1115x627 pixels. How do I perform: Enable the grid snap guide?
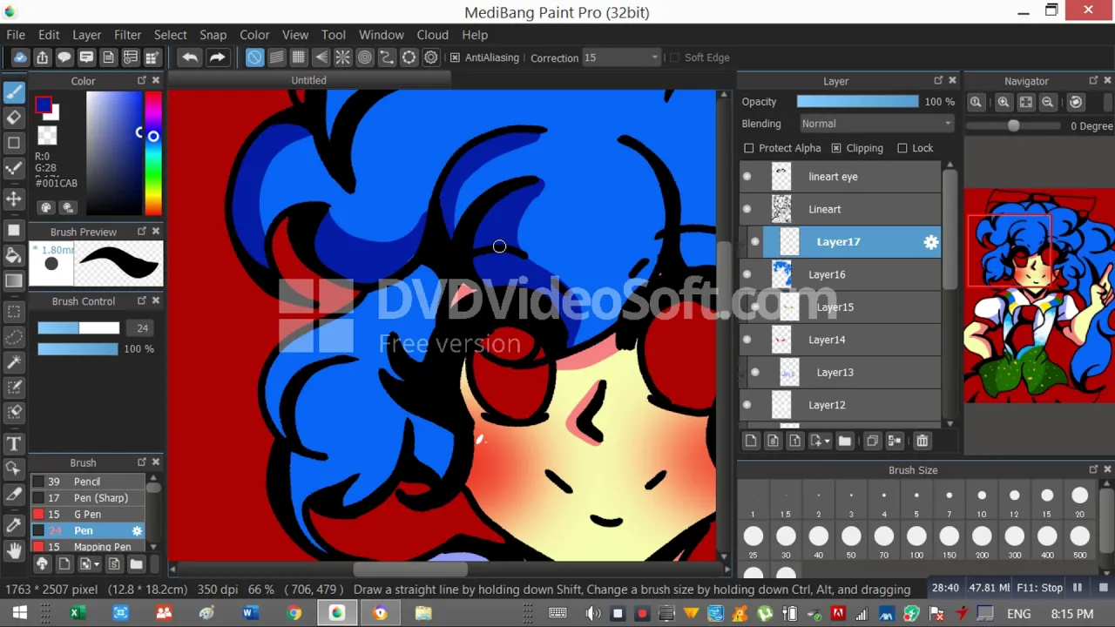[x=299, y=57]
